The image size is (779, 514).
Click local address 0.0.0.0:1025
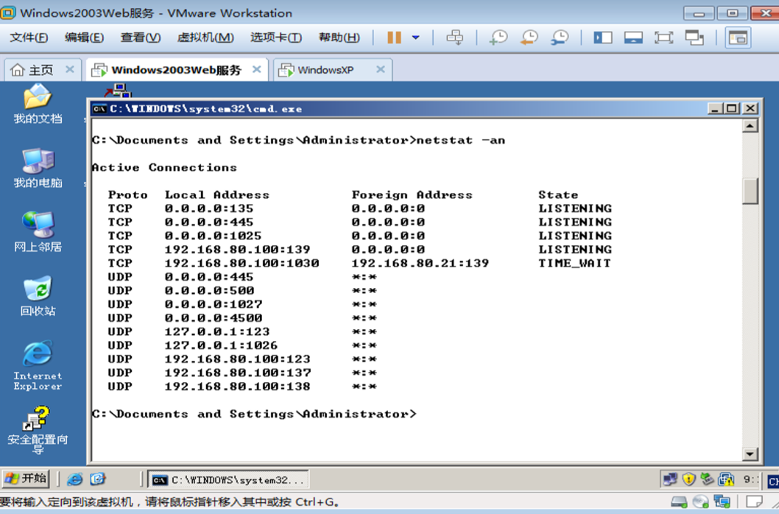(x=213, y=236)
